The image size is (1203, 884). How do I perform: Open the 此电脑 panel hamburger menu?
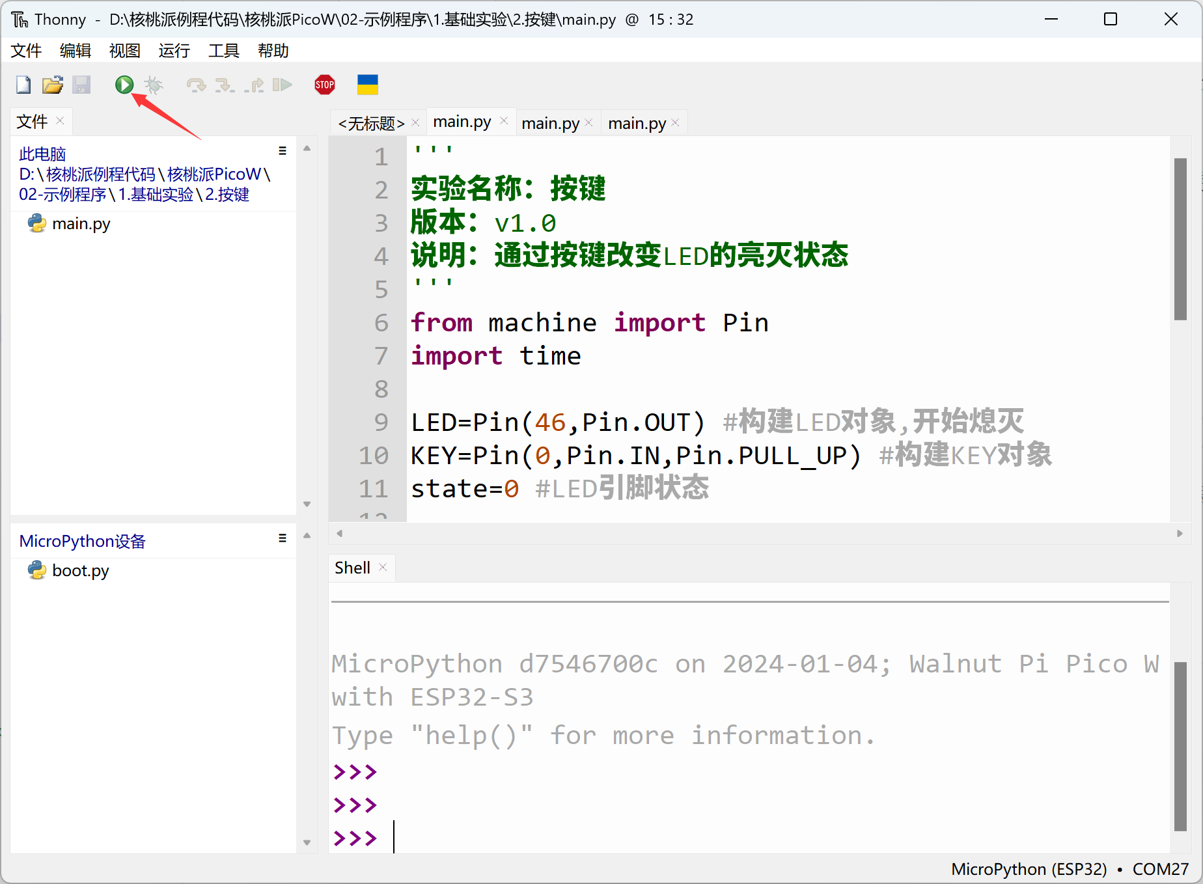283,151
